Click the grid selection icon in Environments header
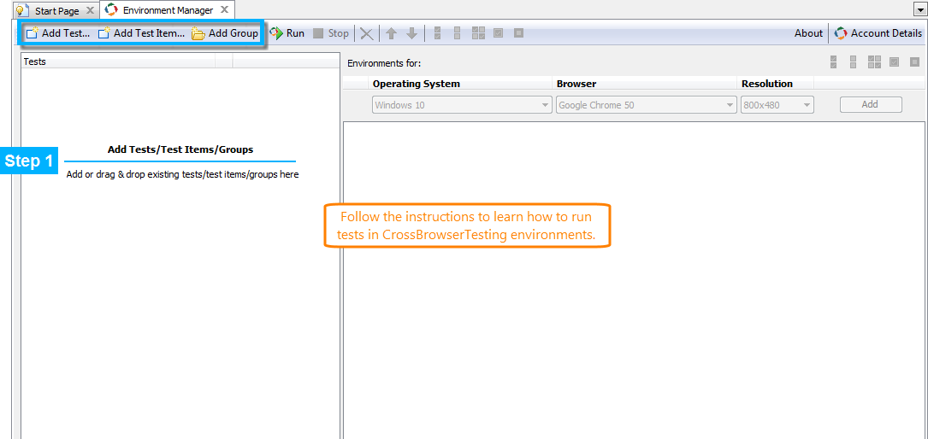The image size is (928, 439). pos(873,62)
